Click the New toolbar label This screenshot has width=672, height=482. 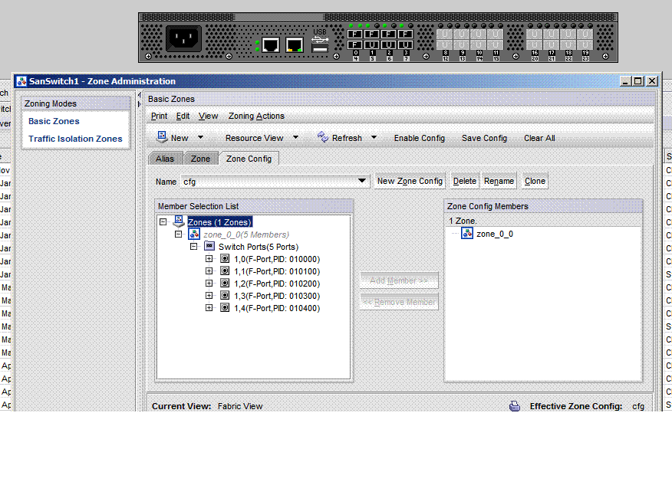pos(180,138)
